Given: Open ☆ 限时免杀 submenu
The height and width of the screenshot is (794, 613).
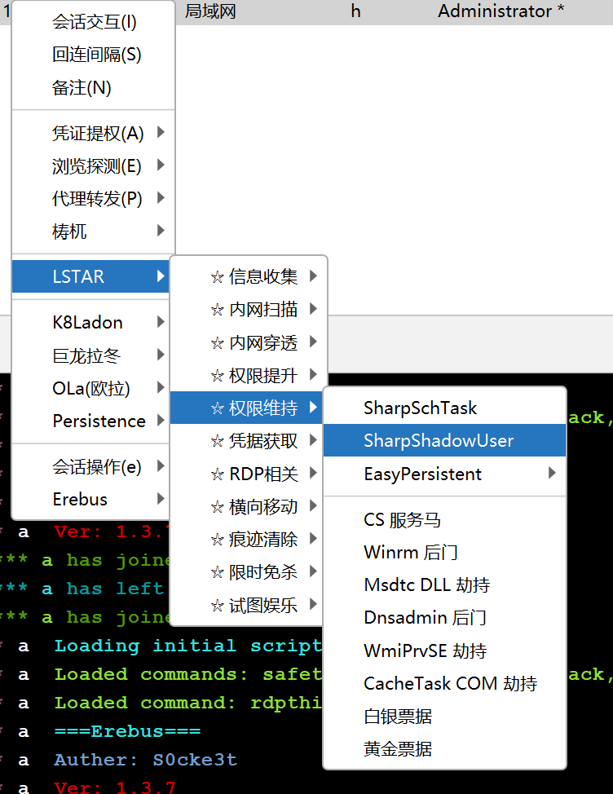Looking at the screenshot, I should click(246, 572).
